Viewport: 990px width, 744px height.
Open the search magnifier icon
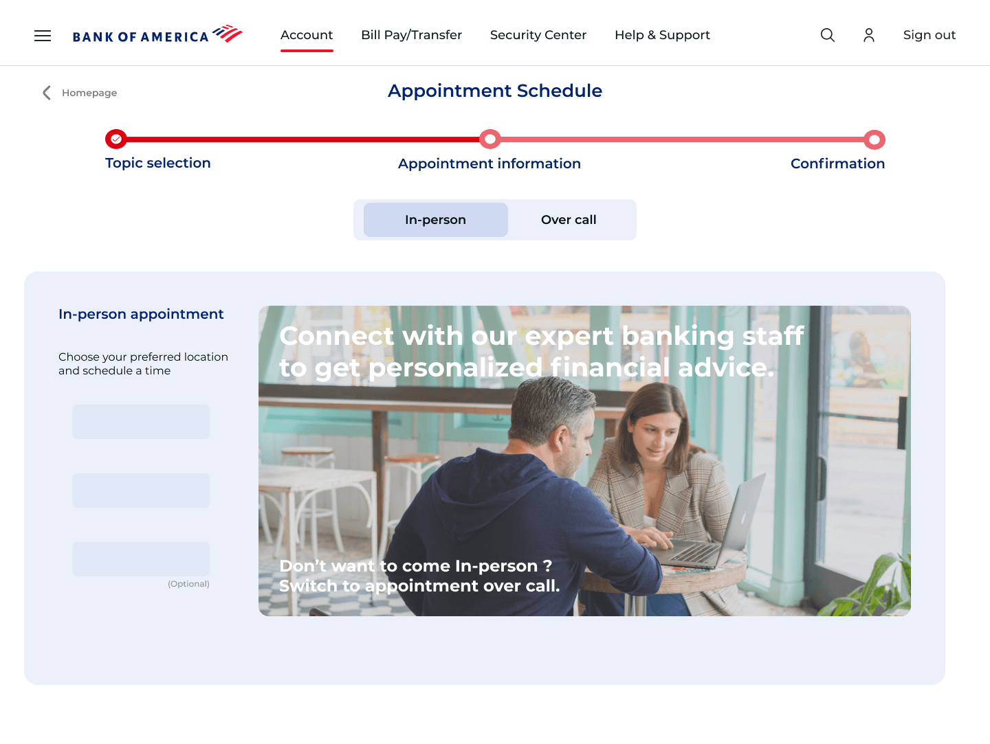pos(828,35)
